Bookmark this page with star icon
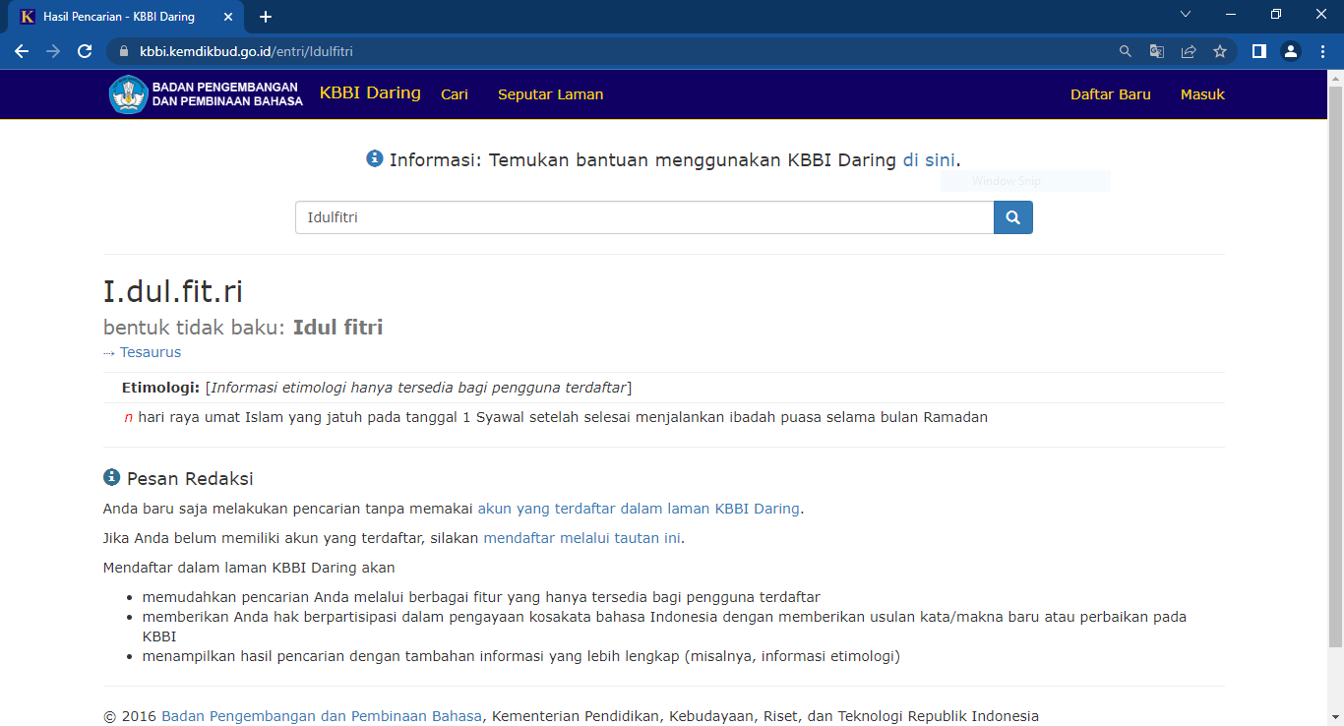Screen dimensions: 1344x726 tap(1220, 51)
